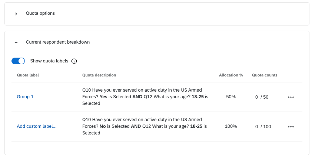
Task: Click the info icon beside Show quota labels
Action: (74, 61)
